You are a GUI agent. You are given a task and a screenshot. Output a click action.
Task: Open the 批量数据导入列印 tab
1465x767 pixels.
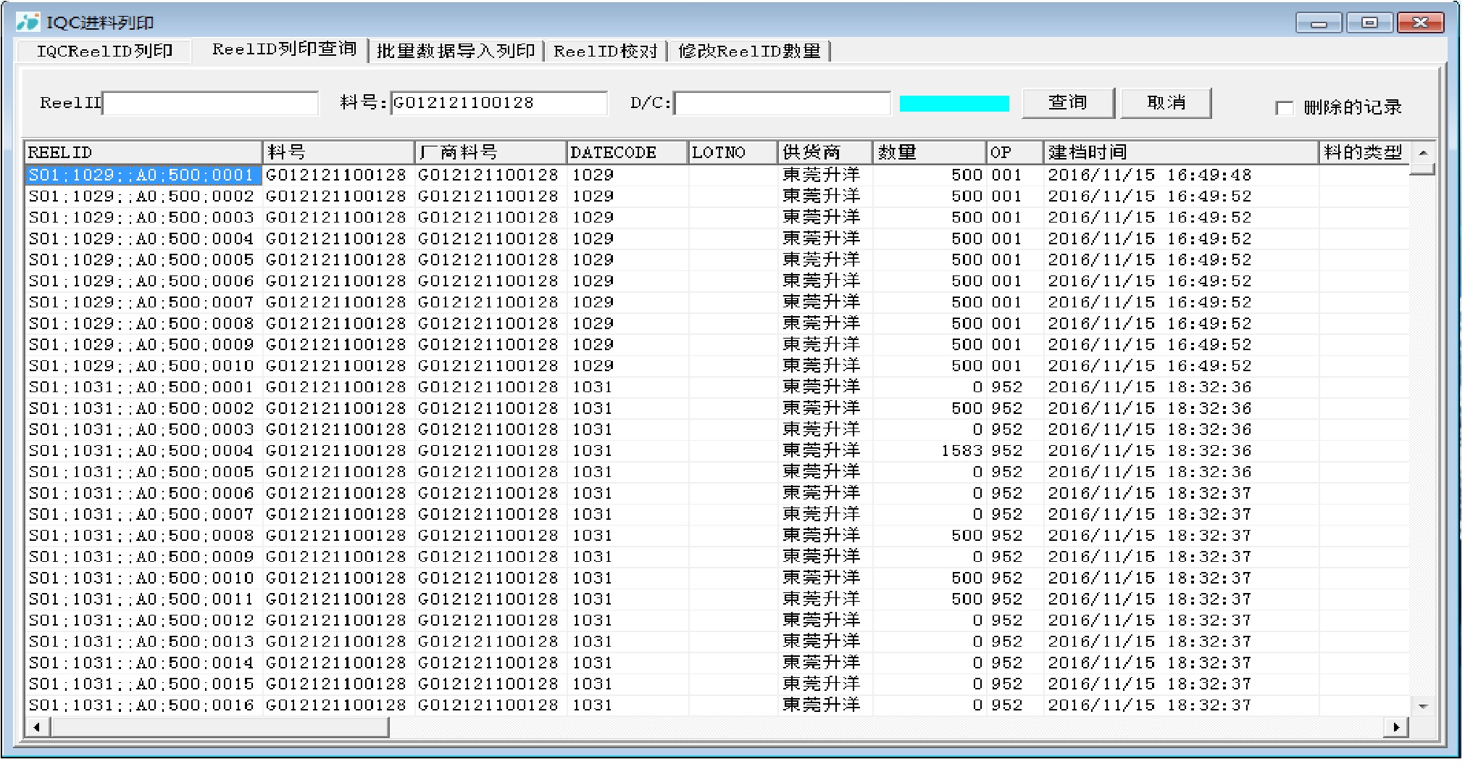[x=456, y=51]
